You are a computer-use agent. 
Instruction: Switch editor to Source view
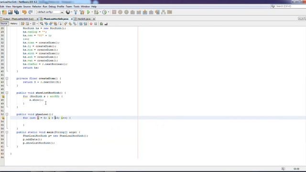tap(4, 23)
